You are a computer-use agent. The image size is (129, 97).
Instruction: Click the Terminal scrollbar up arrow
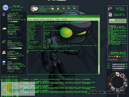point(99,22)
